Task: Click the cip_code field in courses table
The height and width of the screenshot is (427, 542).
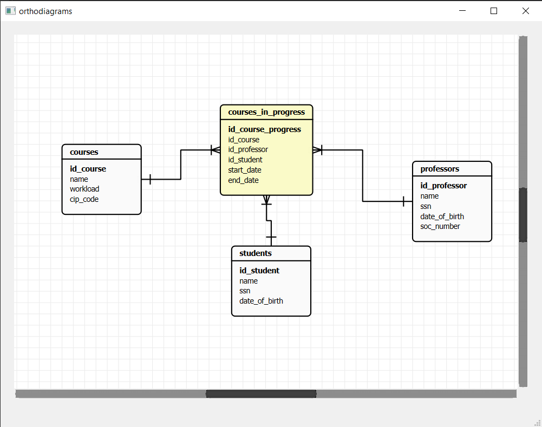Action: click(x=84, y=199)
